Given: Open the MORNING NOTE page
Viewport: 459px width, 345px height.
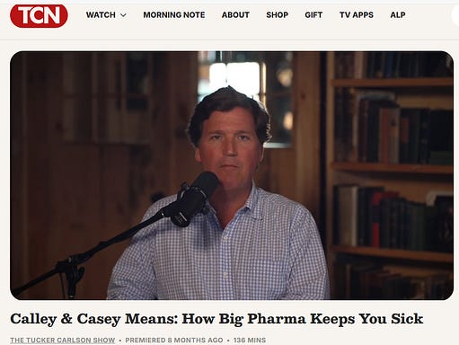Looking at the screenshot, I should [x=174, y=14].
